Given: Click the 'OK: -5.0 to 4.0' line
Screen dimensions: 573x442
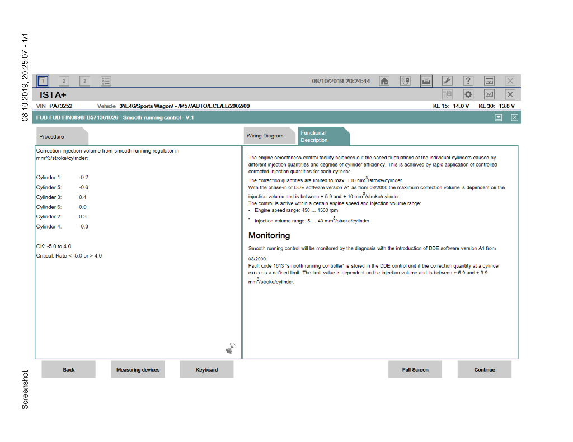Looking at the screenshot, I should pos(54,246).
